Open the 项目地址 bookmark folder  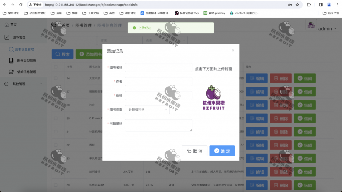[128, 13]
